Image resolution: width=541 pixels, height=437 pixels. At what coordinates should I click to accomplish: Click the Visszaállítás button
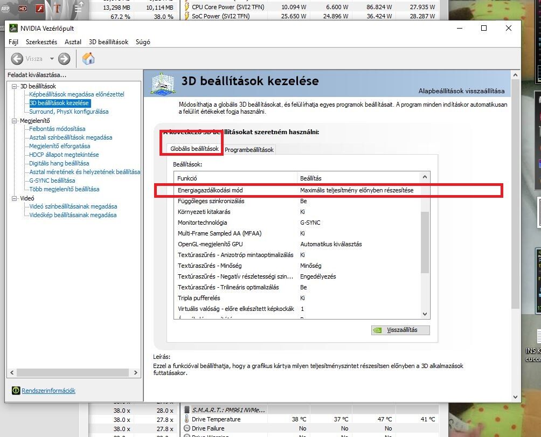(x=400, y=330)
